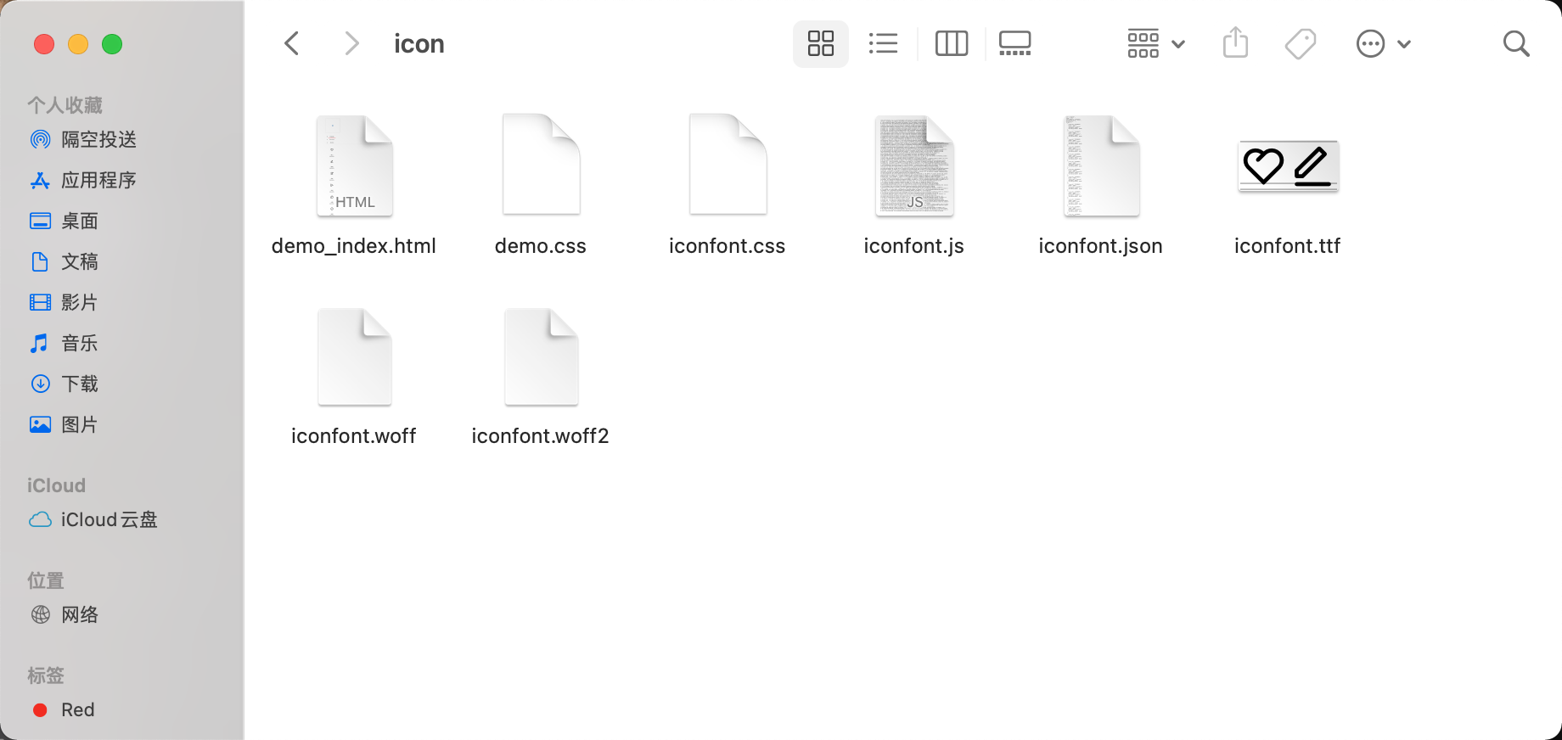The image size is (1562, 740).
Task: Click the iconfont.js file name label
Action: (914, 246)
